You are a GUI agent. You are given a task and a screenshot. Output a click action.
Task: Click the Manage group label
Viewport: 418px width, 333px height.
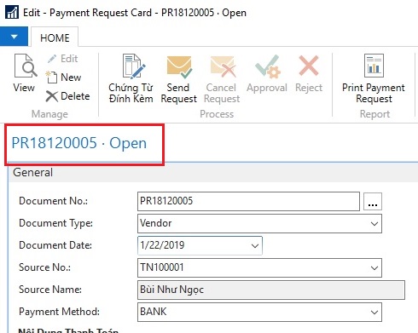coord(49,114)
